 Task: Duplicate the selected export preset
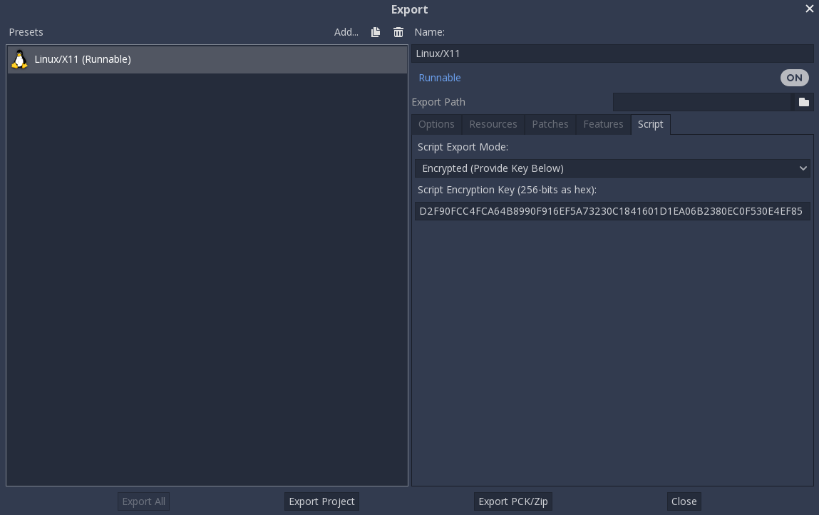(x=376, y=32)
